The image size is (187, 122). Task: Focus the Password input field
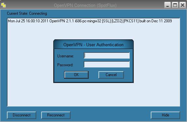pyautogui.click(x=107, y=64)
